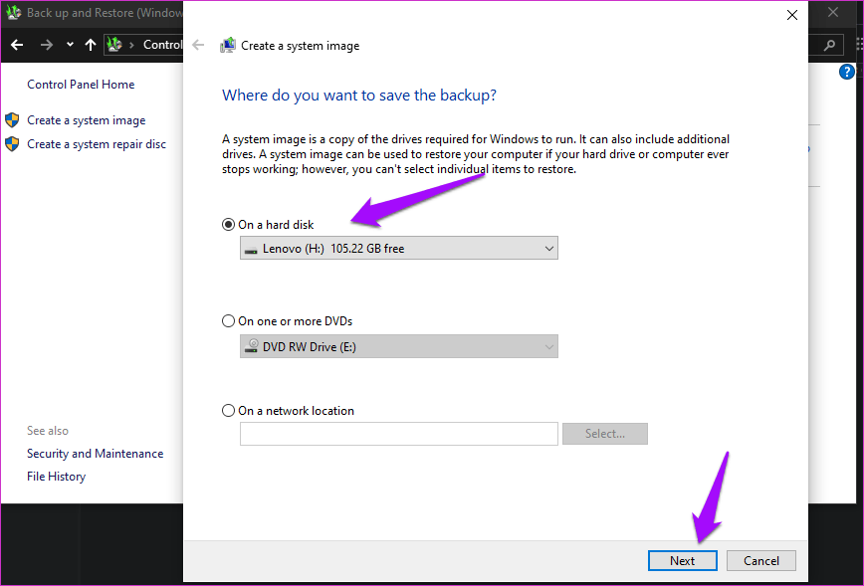Select the On one or more DVDs option

tap(228, 321)
